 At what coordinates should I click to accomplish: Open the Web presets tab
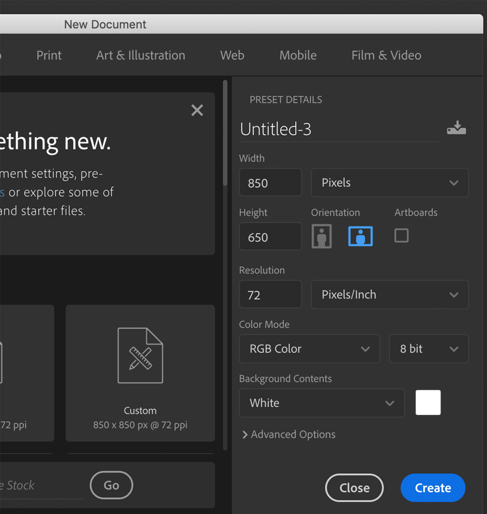point(232,55)
